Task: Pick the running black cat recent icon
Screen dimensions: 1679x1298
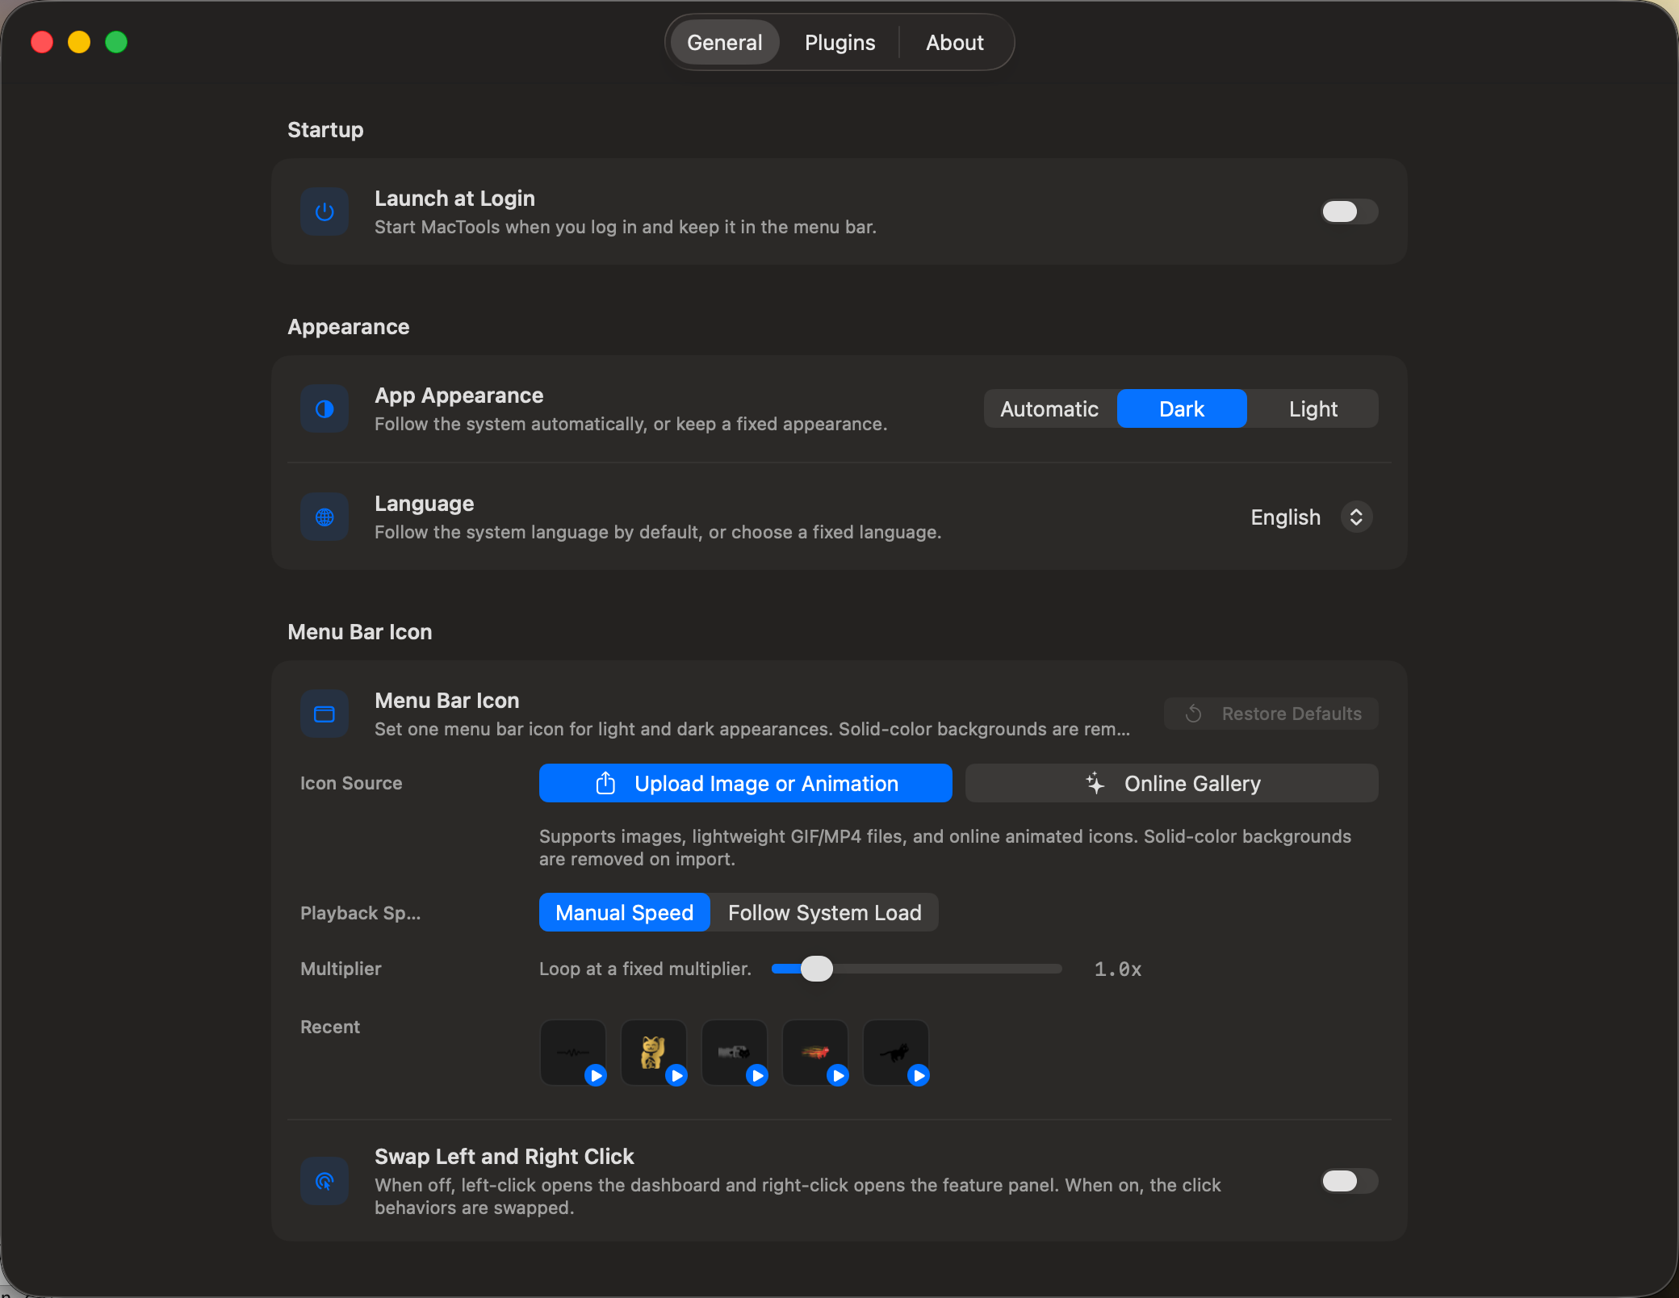Action: click(896, 1053)
